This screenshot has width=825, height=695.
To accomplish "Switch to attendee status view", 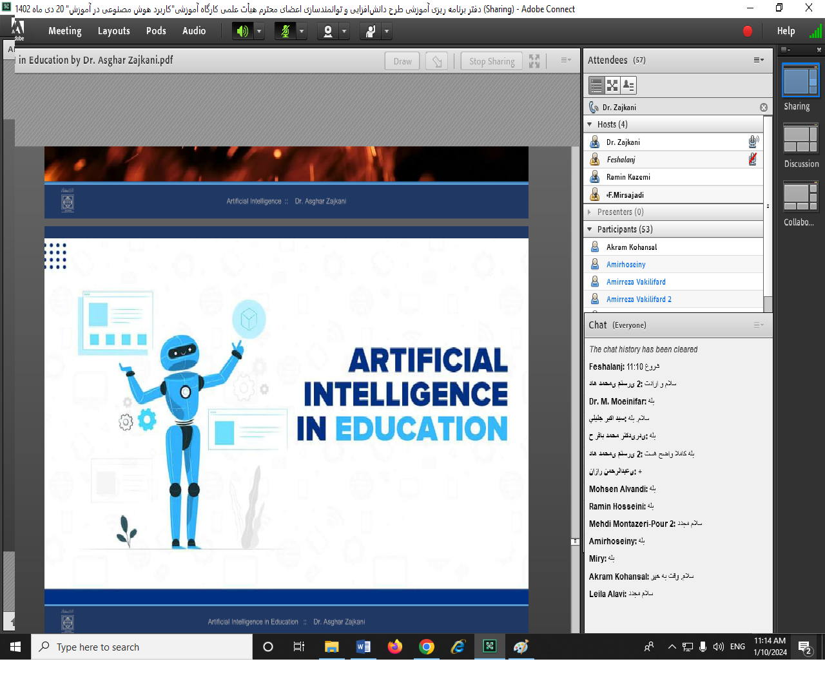I will 628,85.
